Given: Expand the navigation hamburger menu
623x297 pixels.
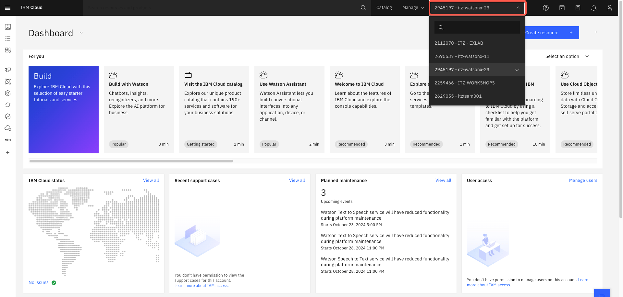Looking at the screenshot, I should pos(8,7).
